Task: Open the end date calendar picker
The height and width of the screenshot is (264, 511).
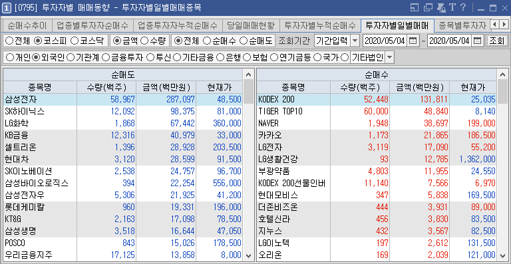Action: coord(478,41)
